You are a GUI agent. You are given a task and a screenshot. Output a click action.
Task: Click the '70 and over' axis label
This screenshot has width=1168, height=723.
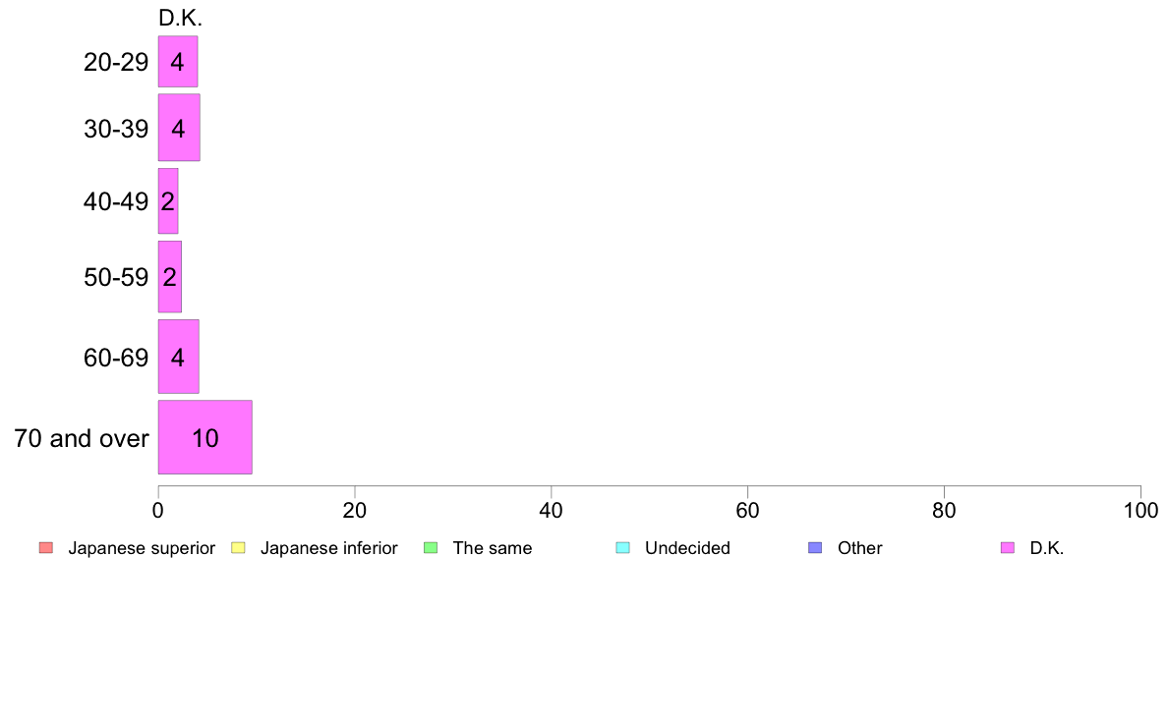(x=82, y=438)
